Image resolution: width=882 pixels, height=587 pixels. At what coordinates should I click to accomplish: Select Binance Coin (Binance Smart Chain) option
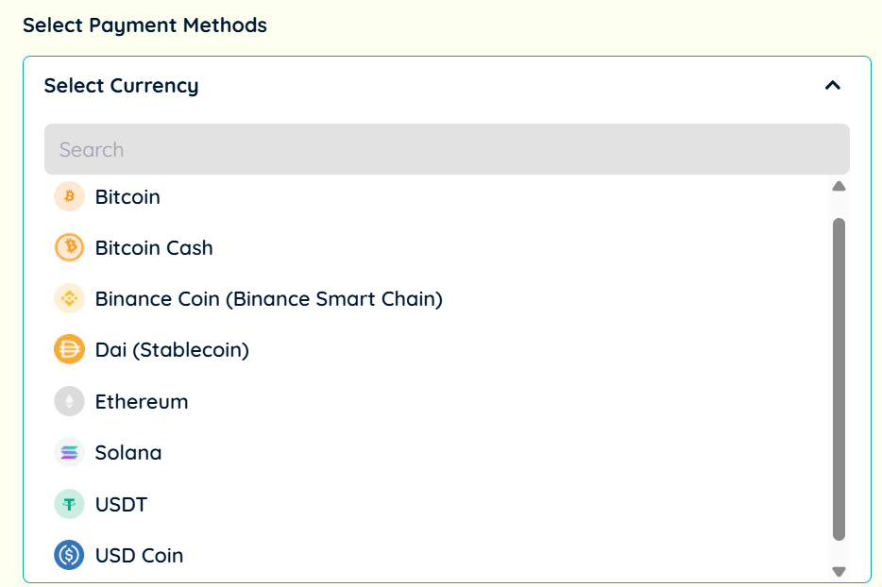268,299
